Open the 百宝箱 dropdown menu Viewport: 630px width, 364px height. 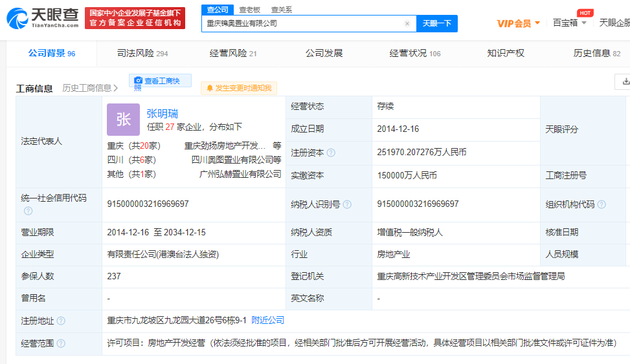pos(570,23)
